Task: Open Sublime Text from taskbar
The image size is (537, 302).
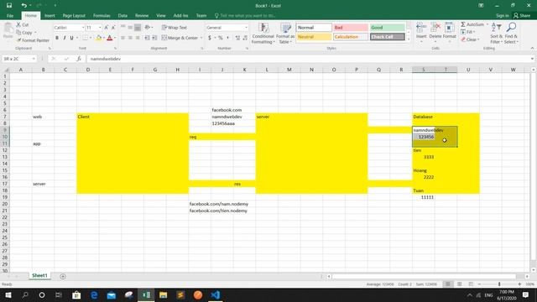Action: pos(180,295)
